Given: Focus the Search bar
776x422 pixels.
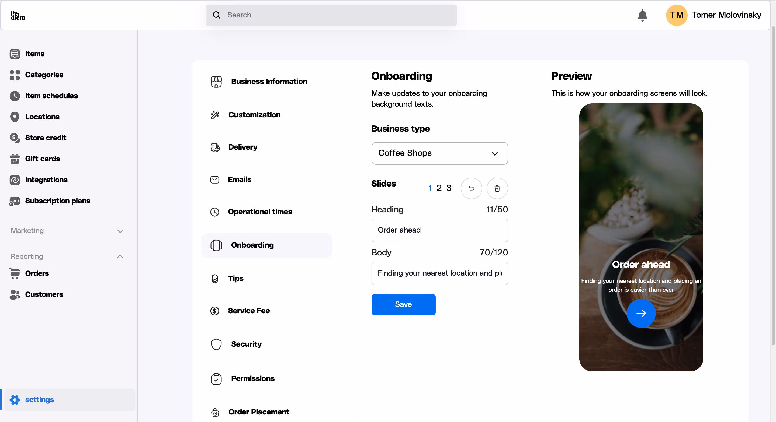Looking at the screenshot, I should [331, 15].
